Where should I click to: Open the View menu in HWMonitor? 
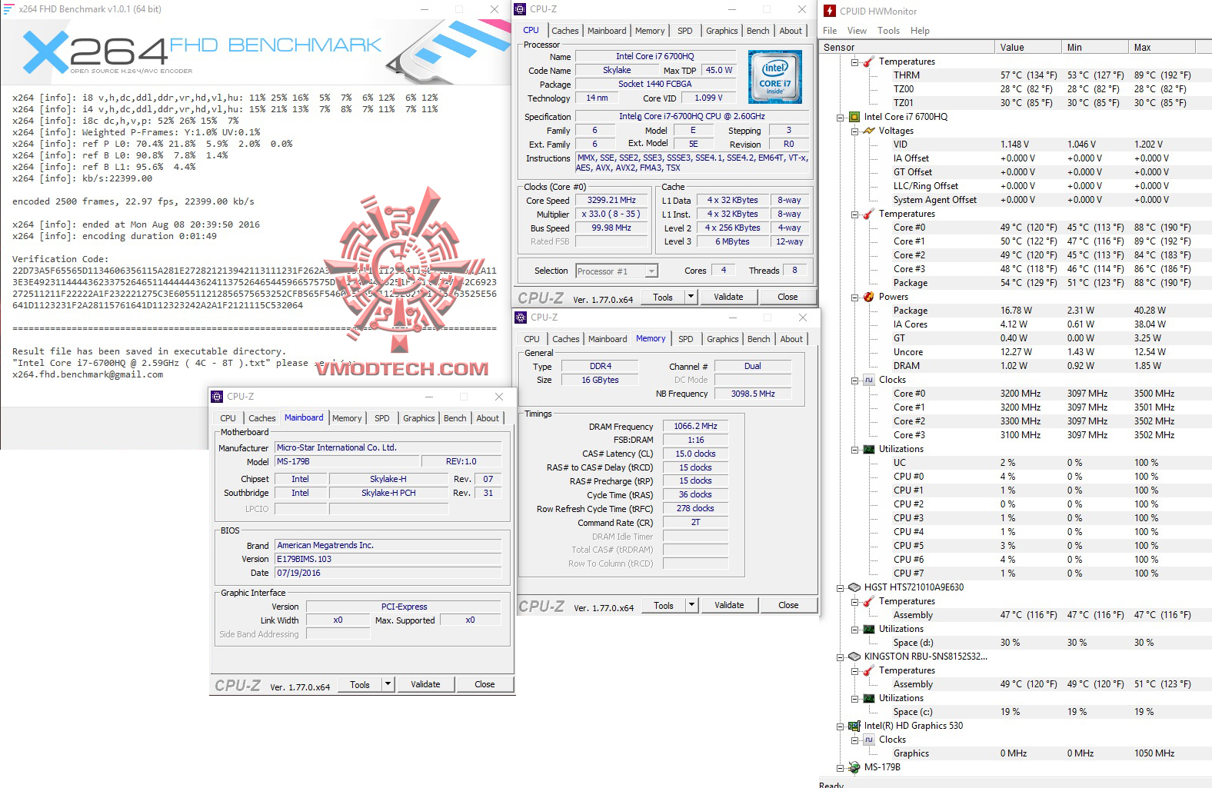(x=857, y=31)
